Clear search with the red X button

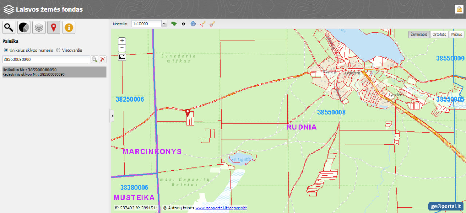click(103, 59)
